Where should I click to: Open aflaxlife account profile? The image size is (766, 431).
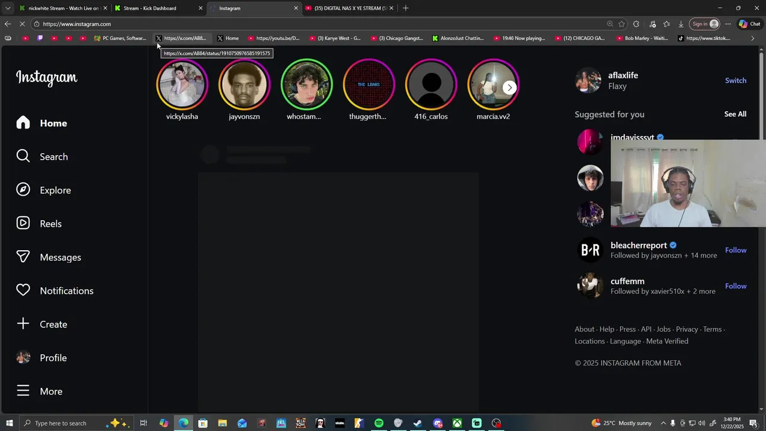coord(623,75)
